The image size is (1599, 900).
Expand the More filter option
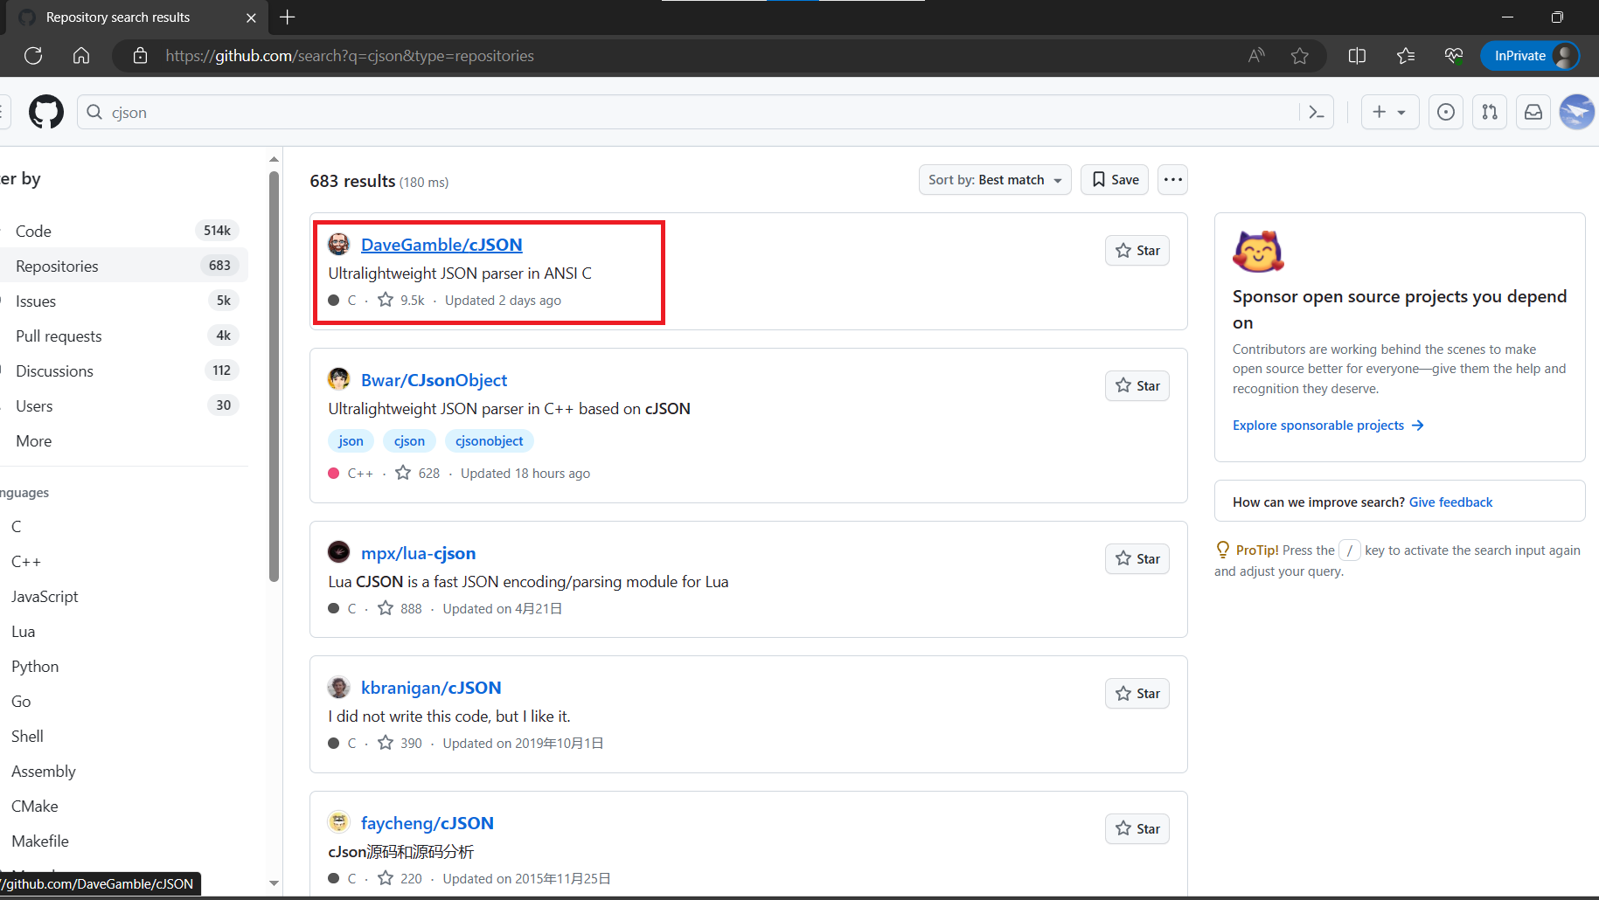coord(34,441)
